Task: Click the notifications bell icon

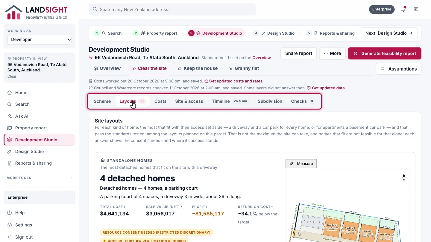Action: [403, 9]
